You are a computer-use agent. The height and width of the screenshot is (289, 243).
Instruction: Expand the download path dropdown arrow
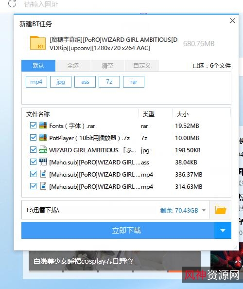tap(204, 210)
